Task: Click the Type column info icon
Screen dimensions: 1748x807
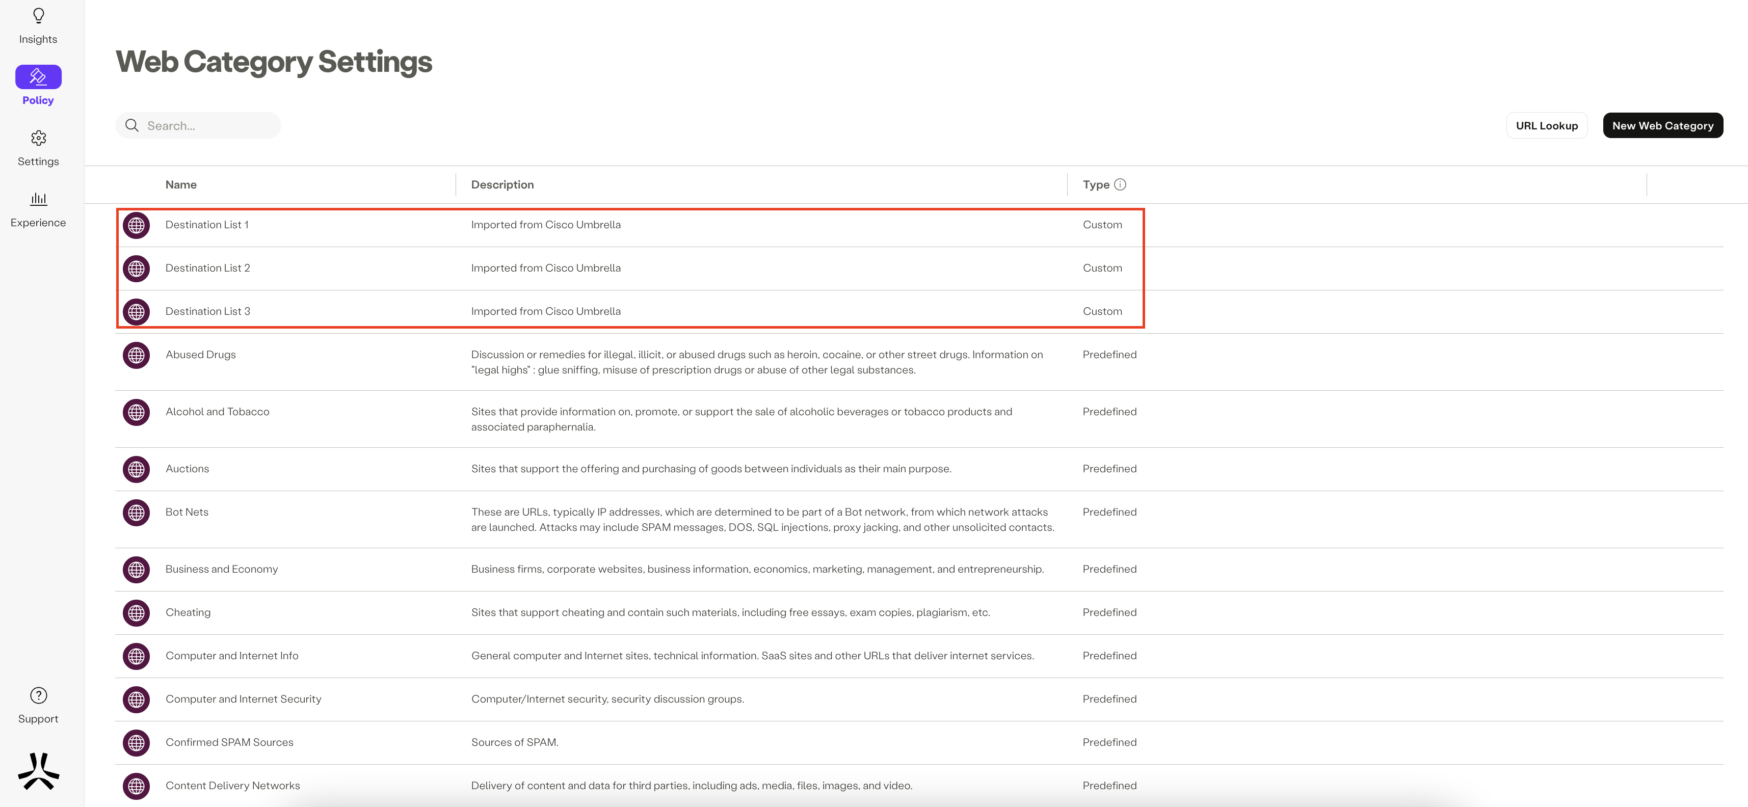Action: 1120,184
